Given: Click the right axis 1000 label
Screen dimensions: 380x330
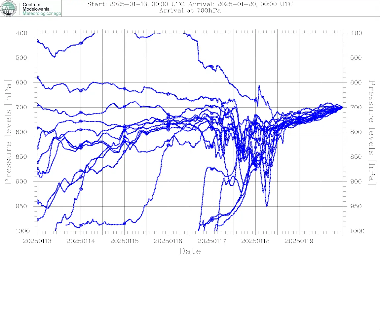Looking at the screenshot, I should 357,231.
